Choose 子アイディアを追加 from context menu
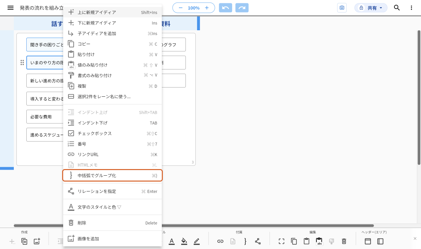421x249 pixels. click(x=112, y=33)
